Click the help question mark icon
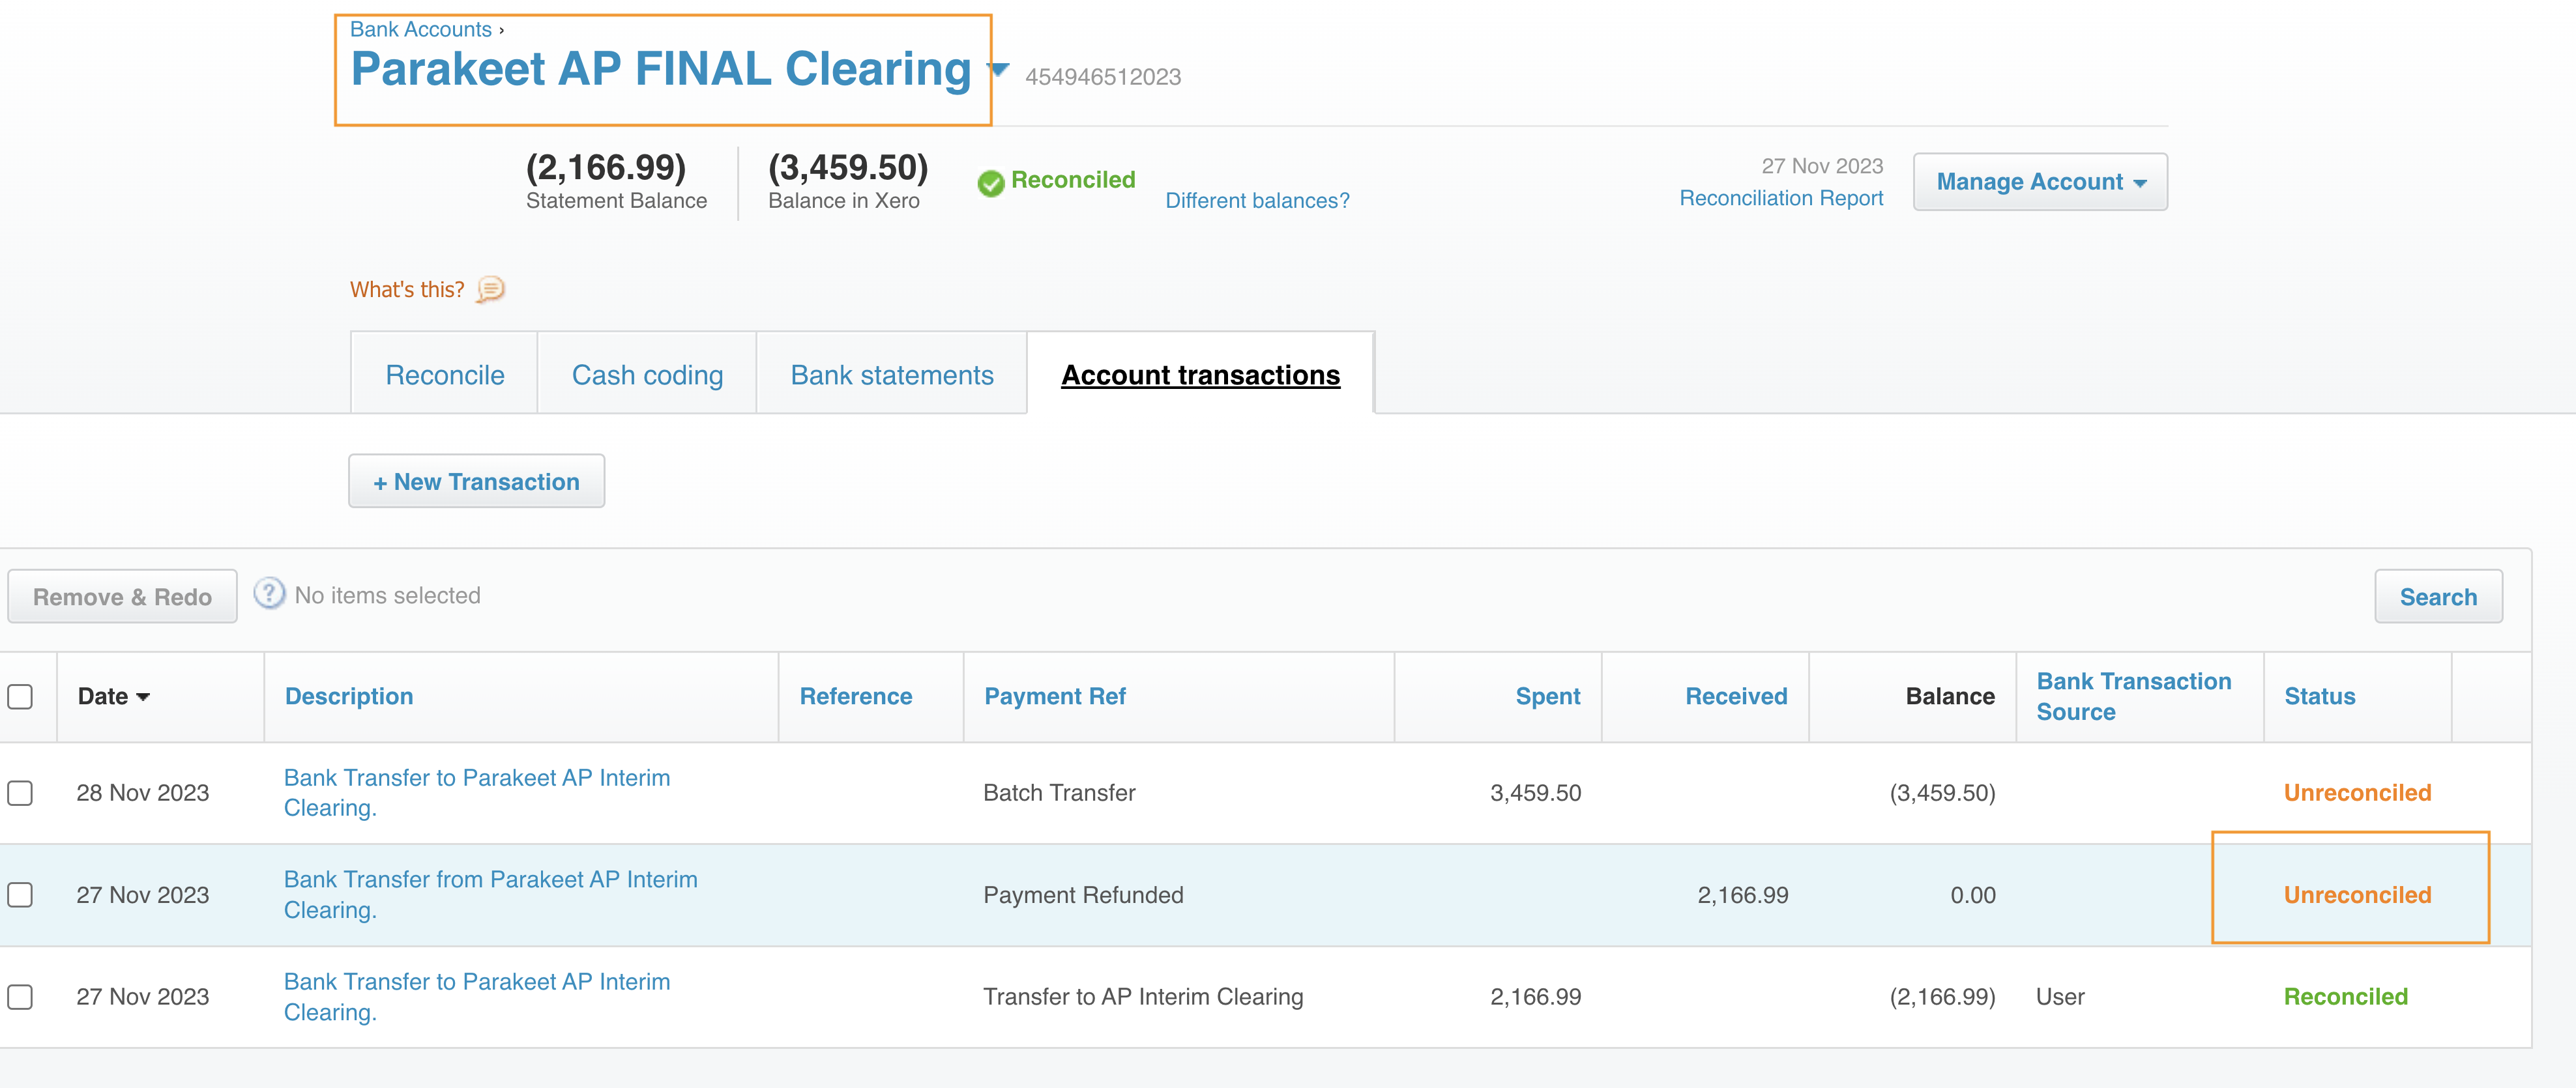 pos(268,594)
